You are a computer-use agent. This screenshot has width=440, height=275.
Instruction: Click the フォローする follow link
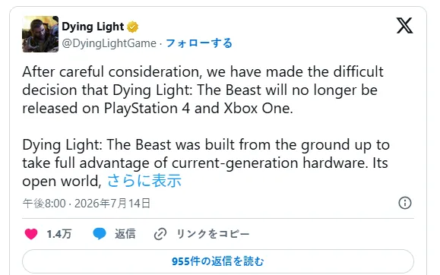tap(199, 43)
